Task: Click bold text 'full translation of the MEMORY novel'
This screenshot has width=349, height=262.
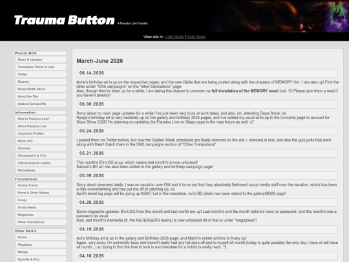Action: click(x=245, y=91)
